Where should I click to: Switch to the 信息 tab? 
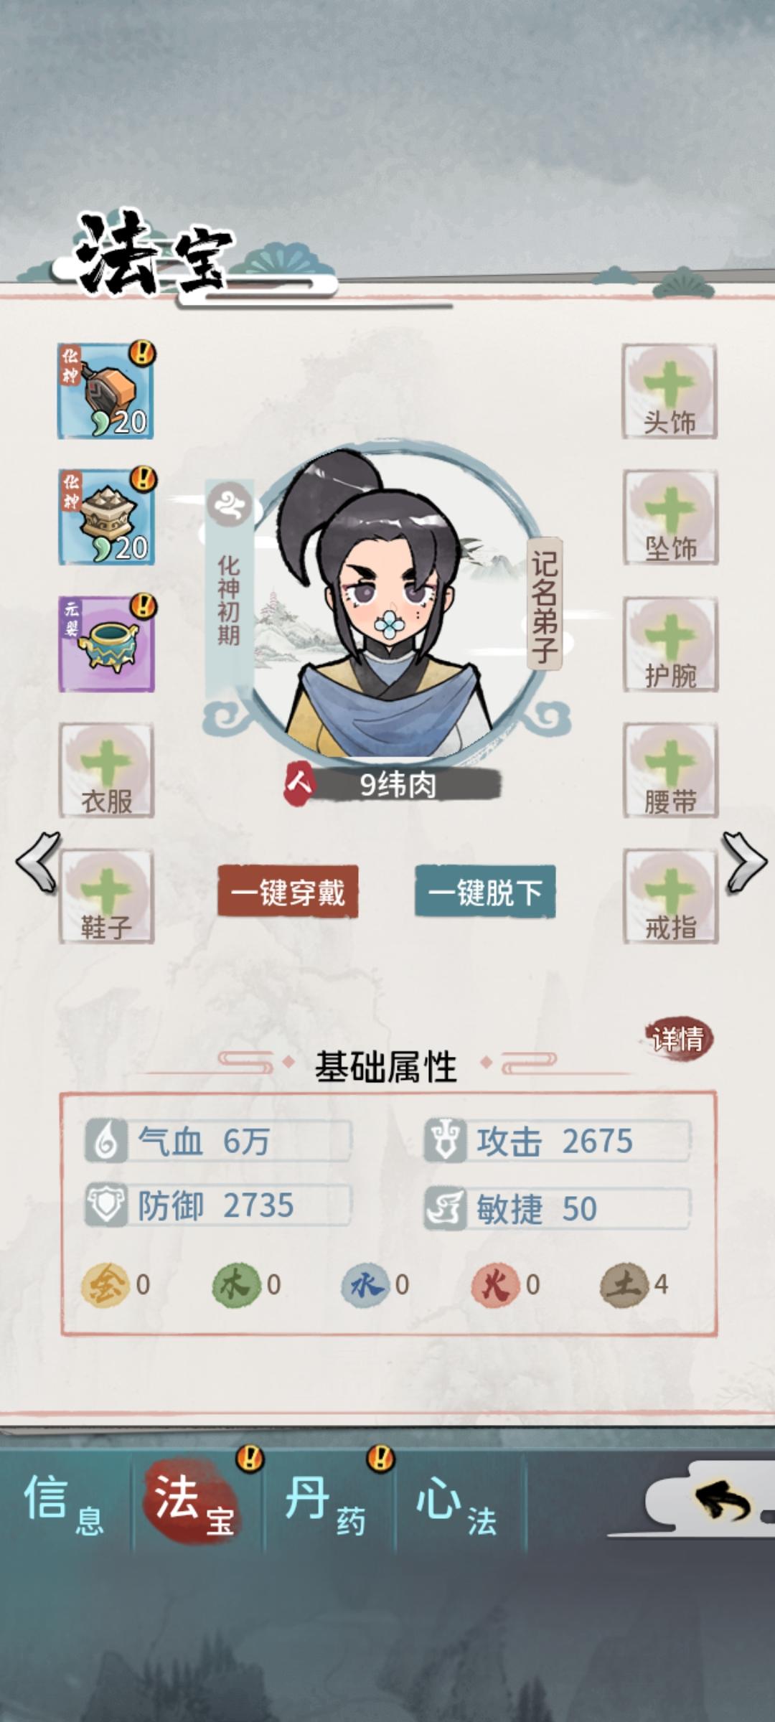pyautogui.click(x=65, y=1501)
